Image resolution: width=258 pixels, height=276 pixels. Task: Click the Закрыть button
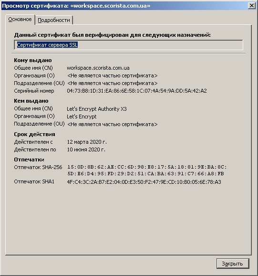[233, 264]
